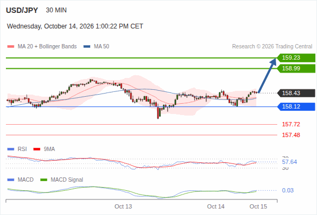Click the green MACD Signal swatch
Image resolution: width=317 pixels, height=215 pixels.
[x=44, y=180]
